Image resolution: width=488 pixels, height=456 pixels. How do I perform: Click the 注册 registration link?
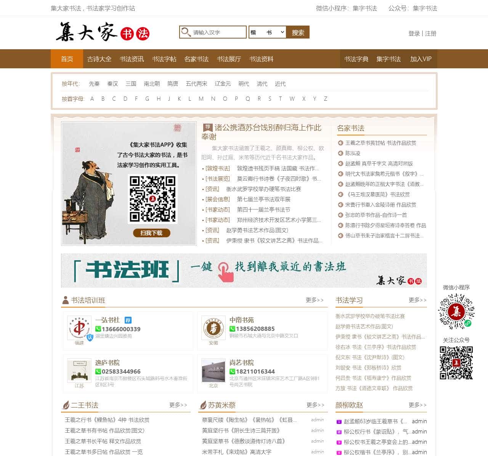(x=430, y=34)
